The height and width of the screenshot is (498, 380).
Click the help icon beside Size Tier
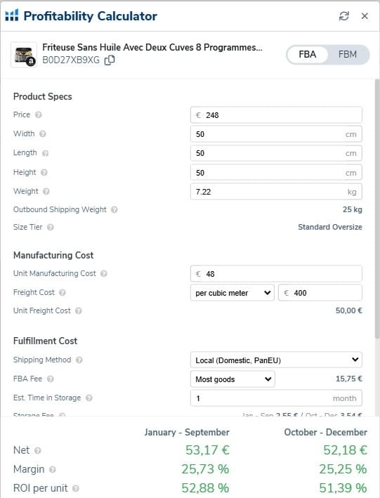[x=50, y=228]
